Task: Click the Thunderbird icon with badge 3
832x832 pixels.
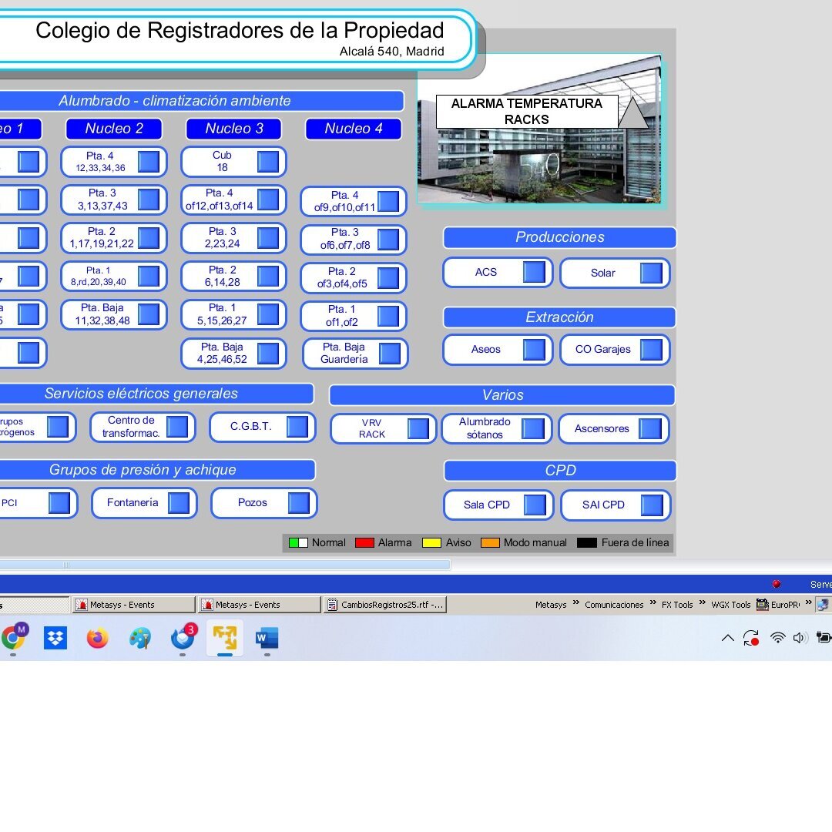Action: point(183,638)
